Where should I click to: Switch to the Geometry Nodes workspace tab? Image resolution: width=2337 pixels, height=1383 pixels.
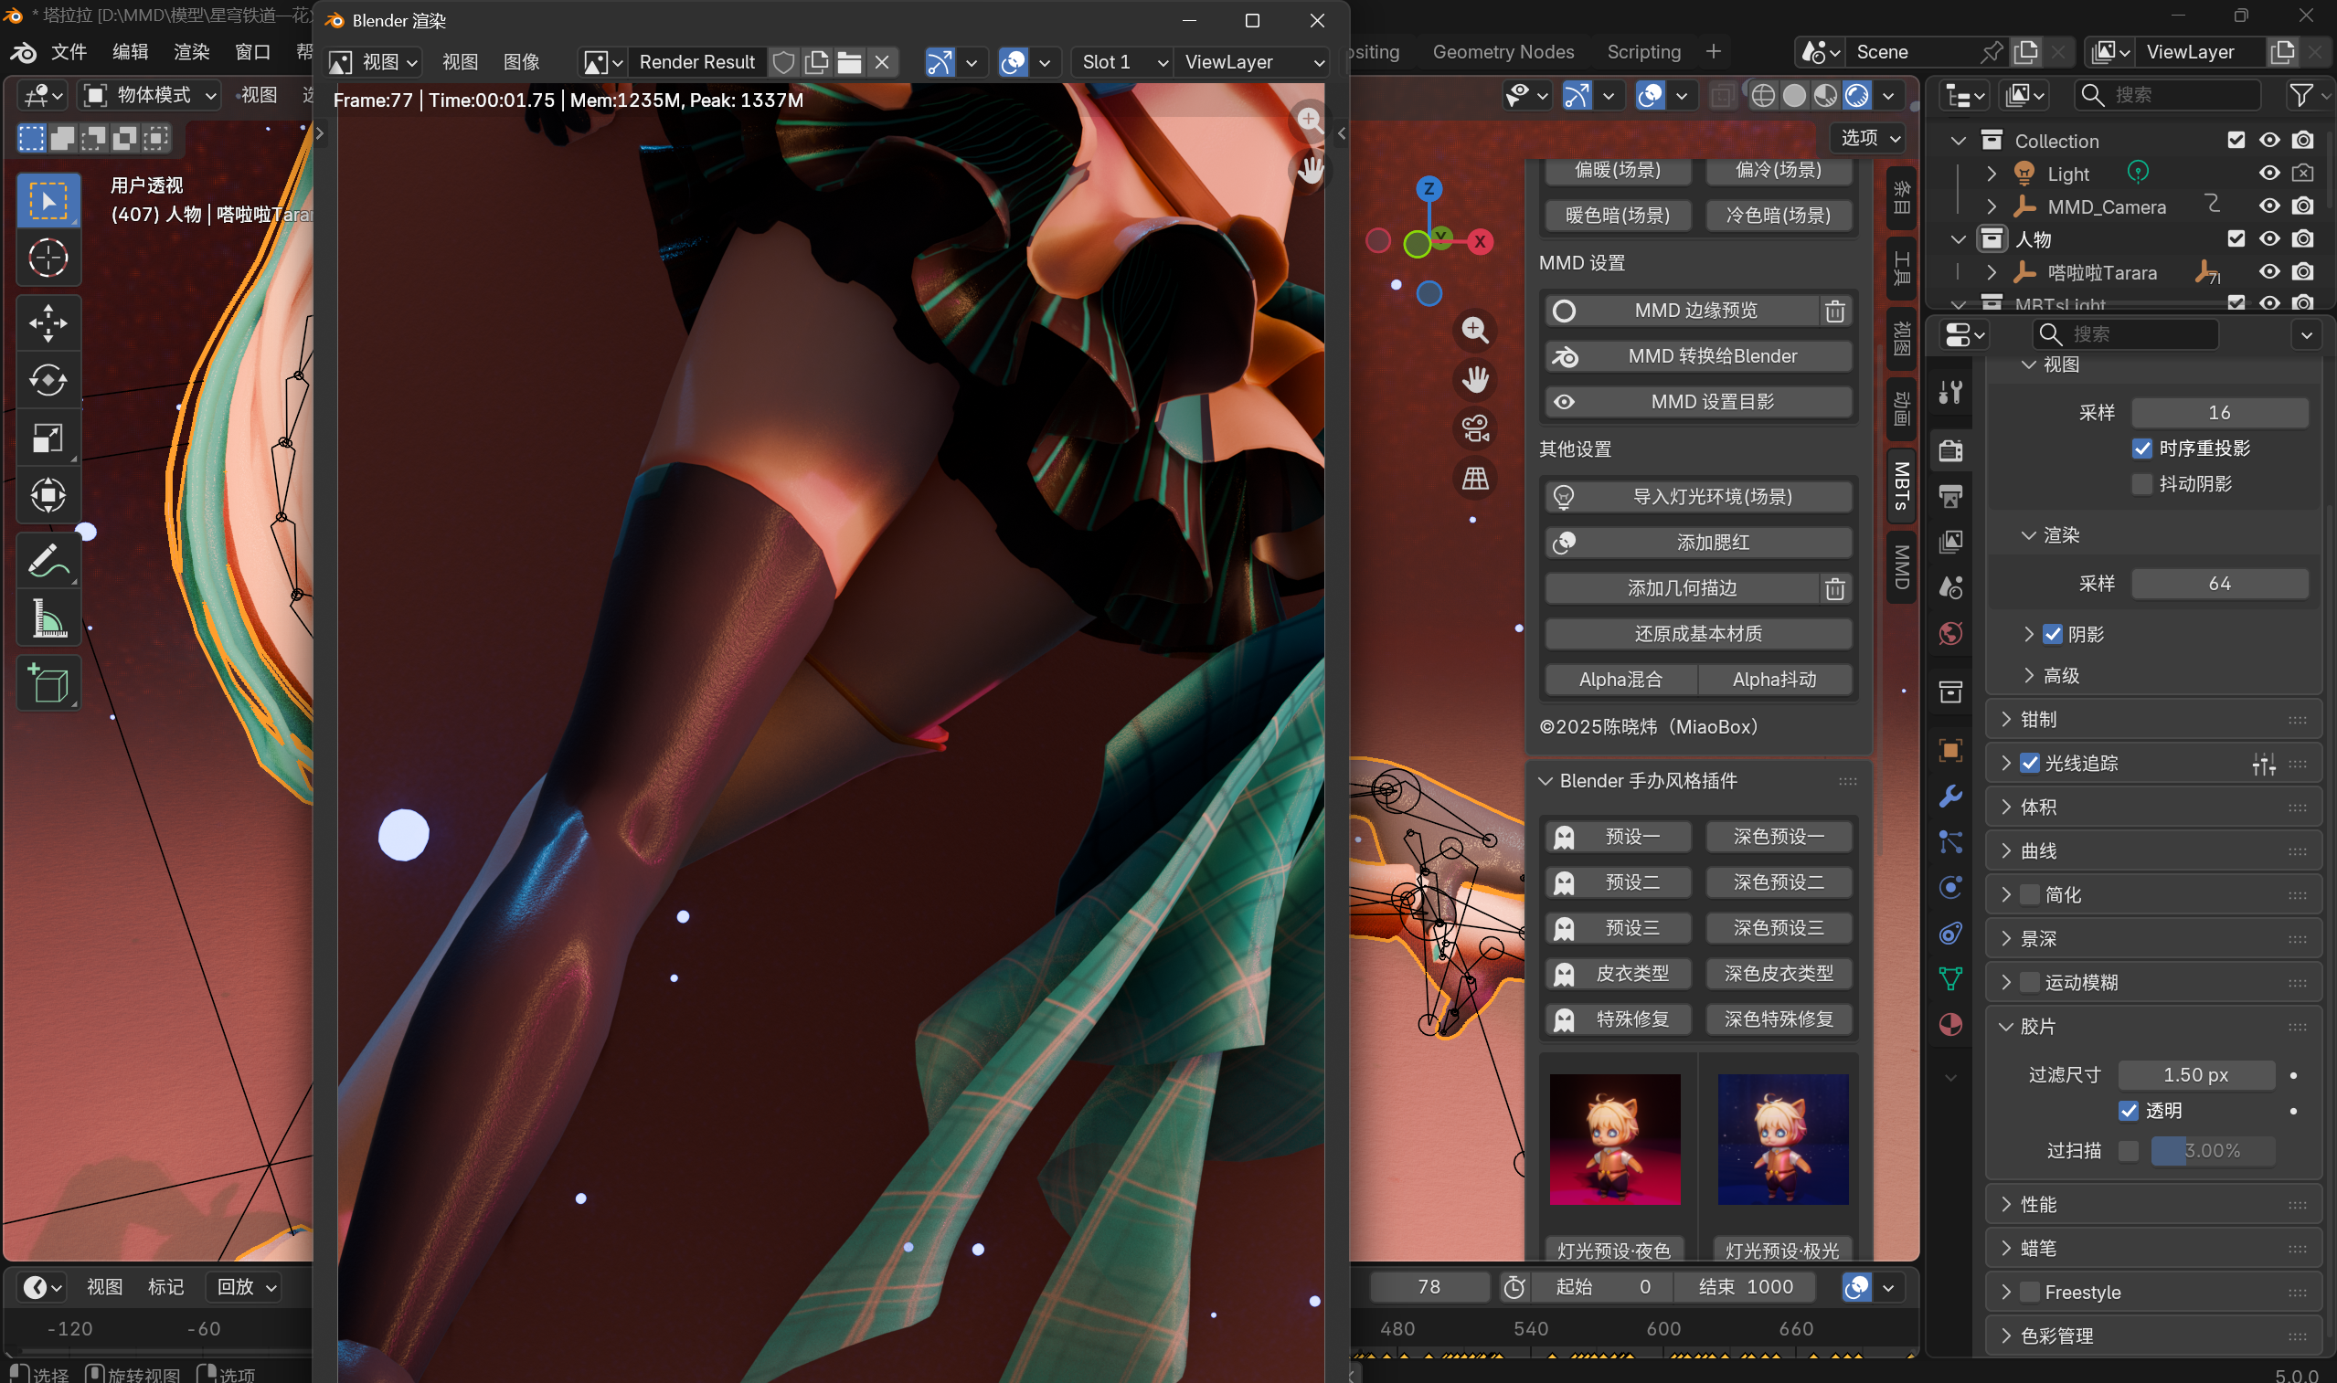(1503, 52)
